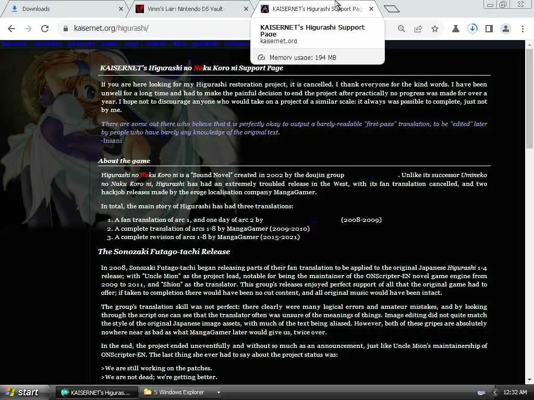Close the KAISERNET's Higurashi tab
This screenshot has height=400, width=534.
371,9
